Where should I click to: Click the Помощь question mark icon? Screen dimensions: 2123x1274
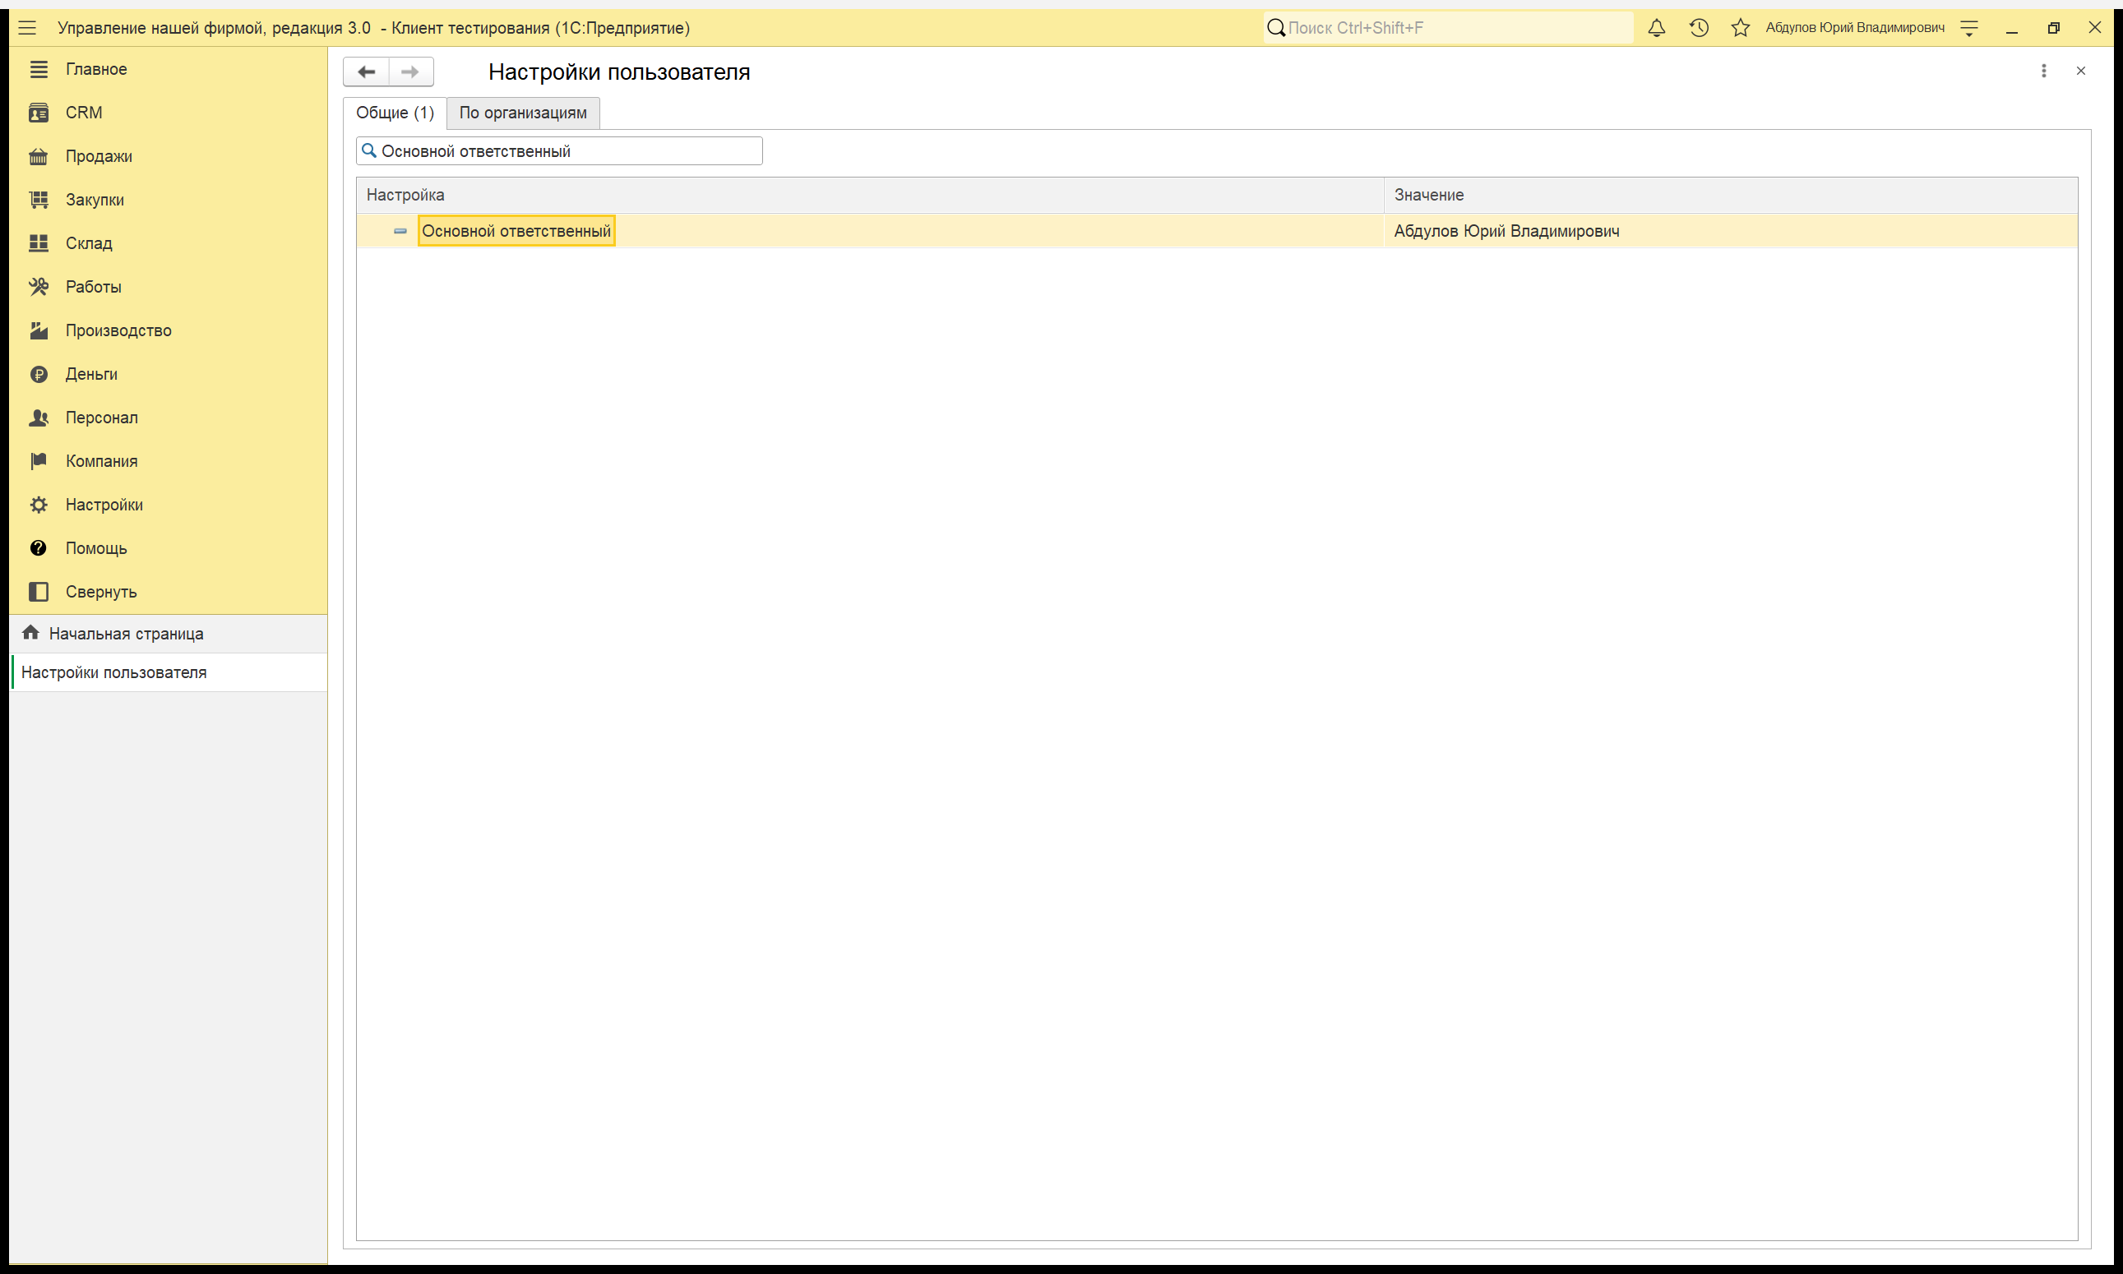click(x=39, y=547)
